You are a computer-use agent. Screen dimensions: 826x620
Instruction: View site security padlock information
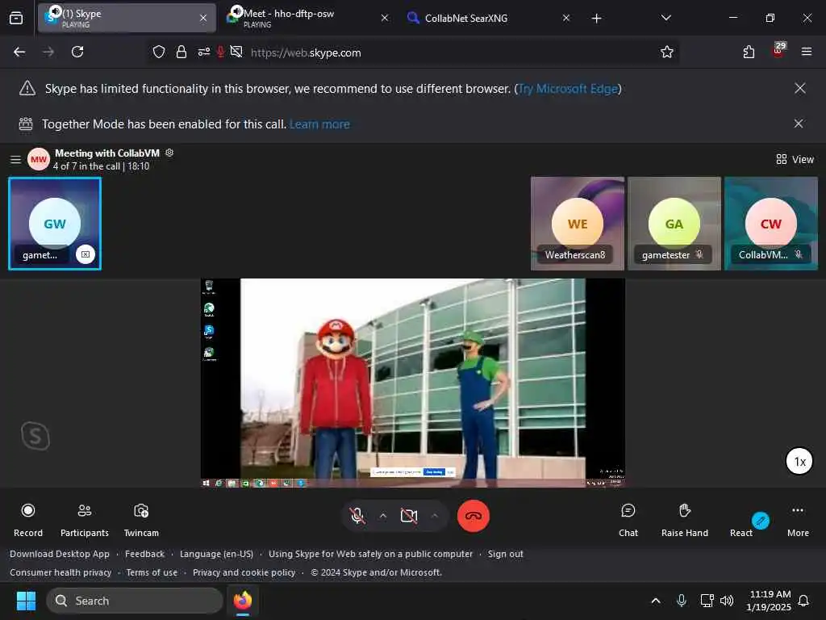click(x=181, y=52)
